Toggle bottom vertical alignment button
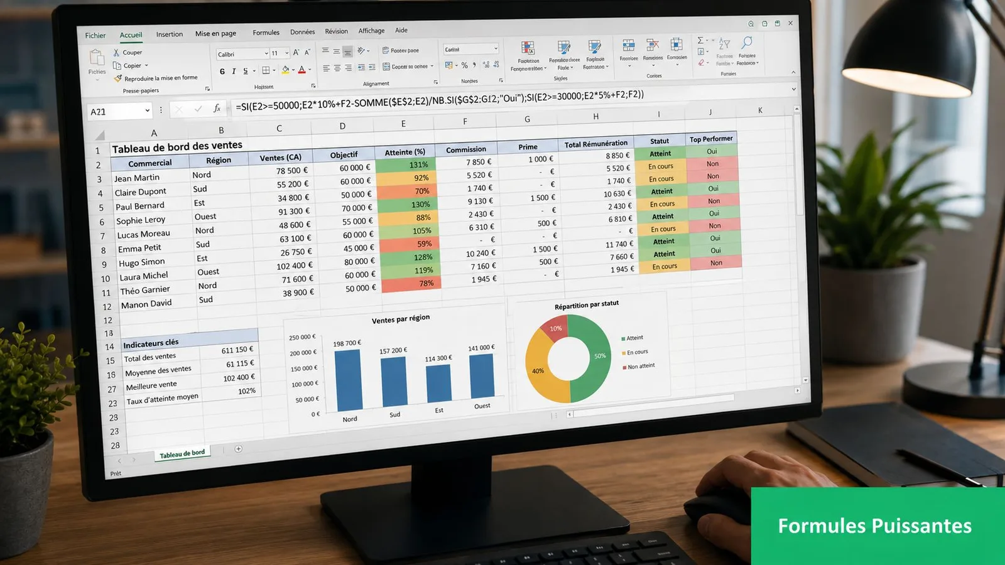Viewport: 1005px width, 565px height. coord(347,51)
